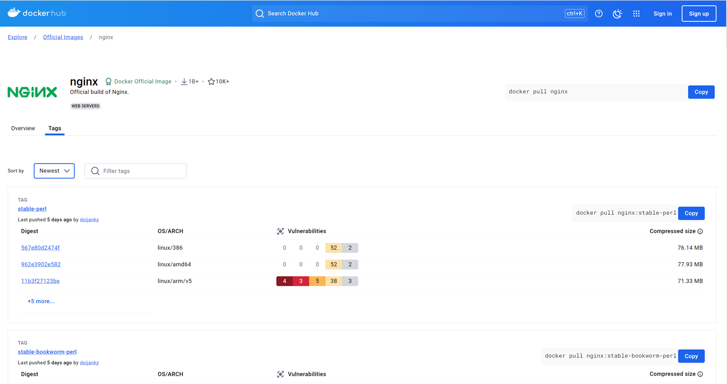
Task: Click the magnifier icon in Search Docker Hub
Action: (260, 14)
